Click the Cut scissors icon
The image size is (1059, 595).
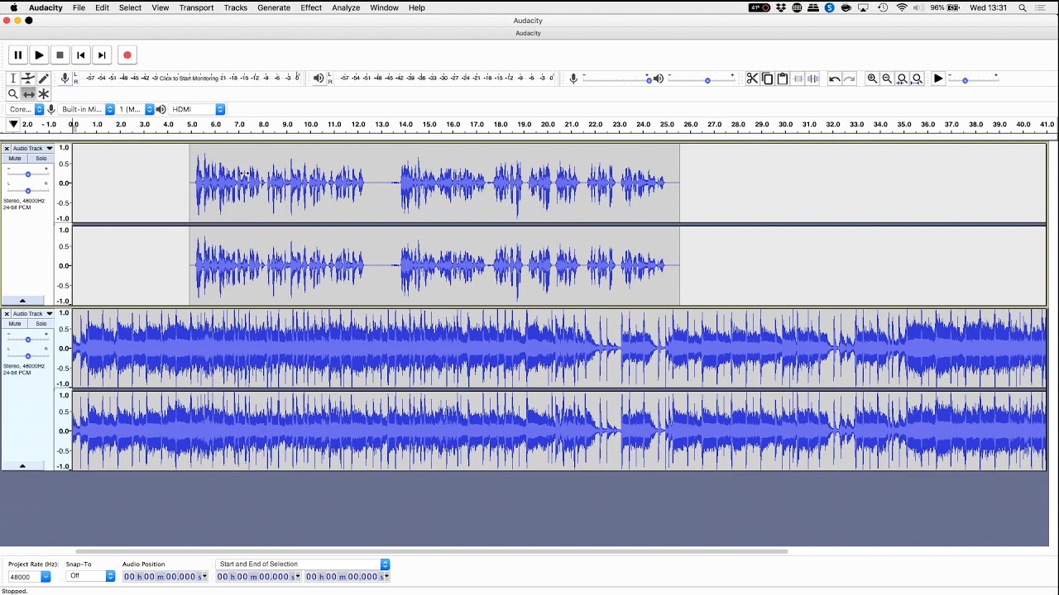[752, 79]
